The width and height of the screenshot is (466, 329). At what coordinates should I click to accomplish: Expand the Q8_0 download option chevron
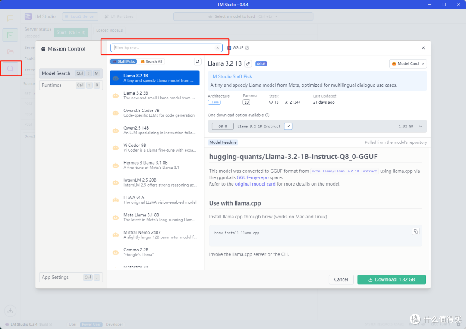point(421,127)
